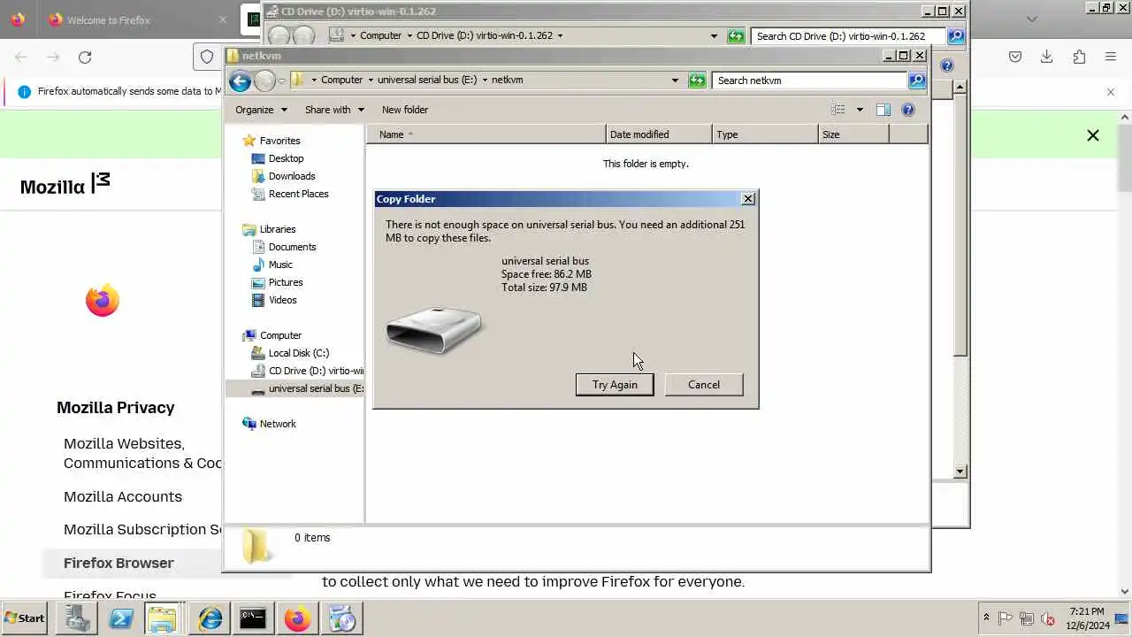Open the Firefox Browser privacy link
This screenshot has width=1132, height=637.
tap(119, 563)
